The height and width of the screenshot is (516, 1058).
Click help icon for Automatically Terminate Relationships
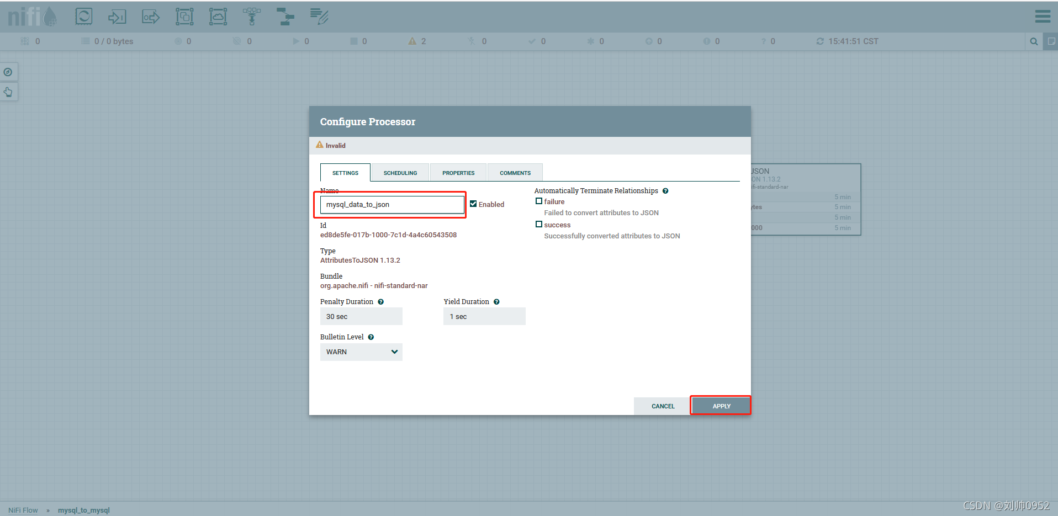click(665, 191)
